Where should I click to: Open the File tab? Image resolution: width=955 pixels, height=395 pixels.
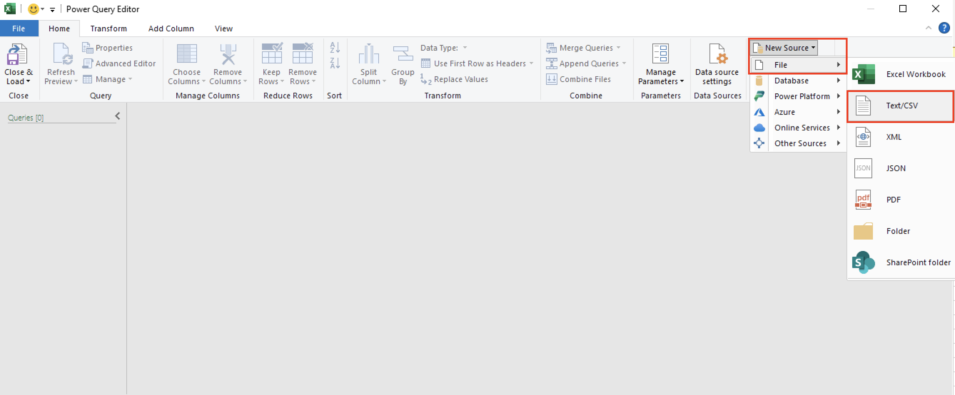pos(19,29)
